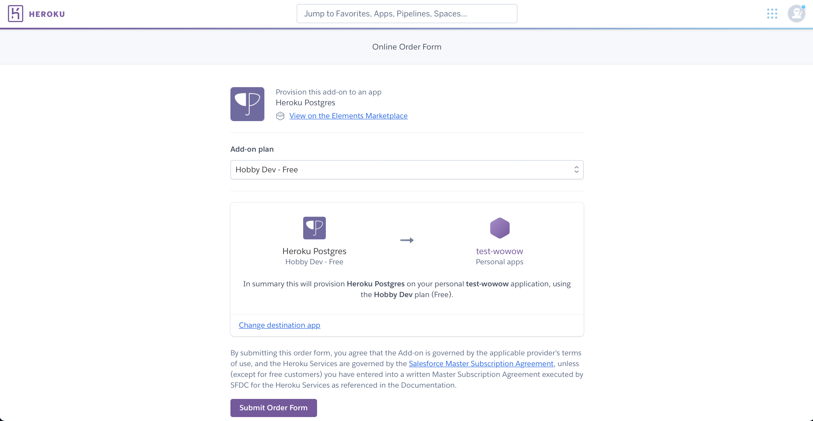Screen dimensions: 813x421
Task: Open the app switcher grid icon
Action: coord(772,14)
